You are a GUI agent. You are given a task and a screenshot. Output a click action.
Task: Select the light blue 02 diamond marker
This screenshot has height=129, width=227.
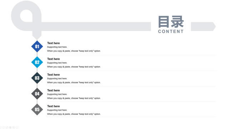point(37,62)
